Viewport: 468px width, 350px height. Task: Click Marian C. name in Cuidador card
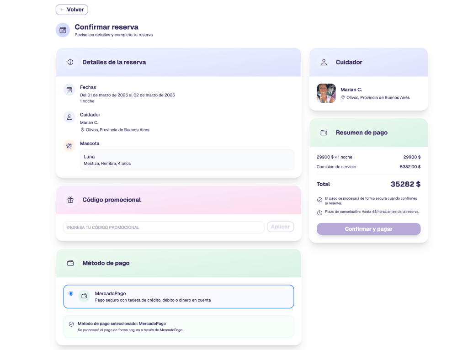(351, 90)
